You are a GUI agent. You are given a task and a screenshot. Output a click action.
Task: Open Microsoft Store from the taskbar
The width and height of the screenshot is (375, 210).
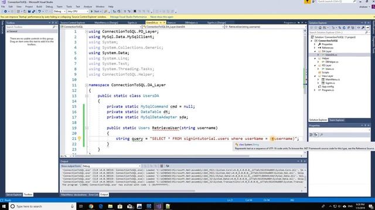coord(120,206)
